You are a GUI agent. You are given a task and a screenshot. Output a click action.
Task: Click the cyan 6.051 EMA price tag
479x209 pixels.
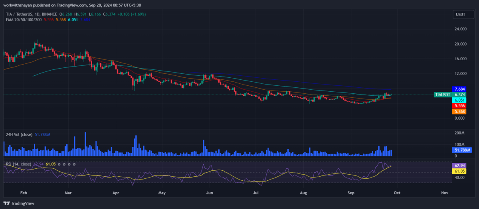tap(458, 100)
